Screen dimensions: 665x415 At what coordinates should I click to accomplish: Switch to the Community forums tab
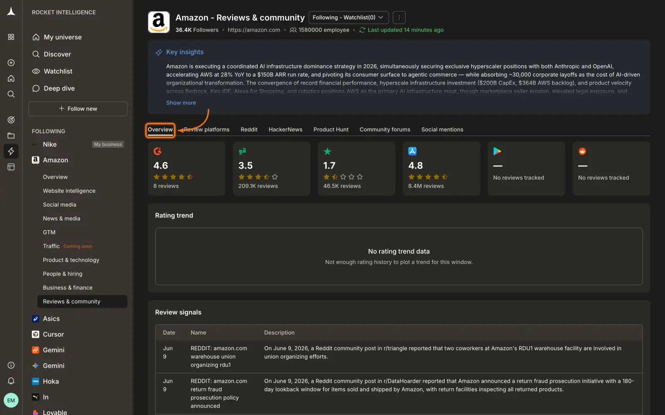(385, 129)
